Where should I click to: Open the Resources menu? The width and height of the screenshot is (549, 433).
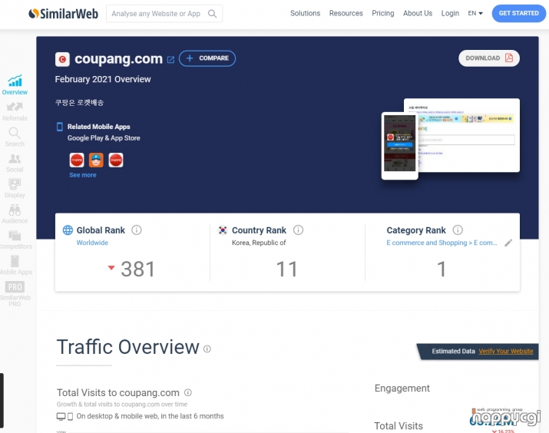(346, 13)
